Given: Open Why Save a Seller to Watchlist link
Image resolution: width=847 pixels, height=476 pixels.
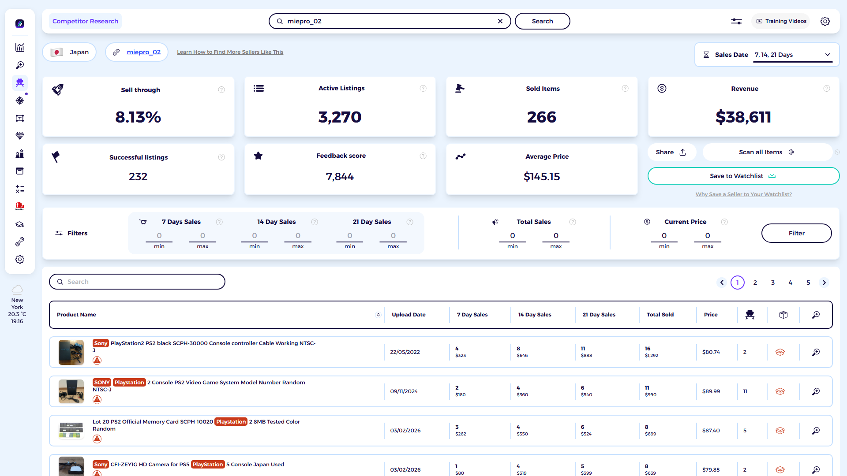Looking at the screenshot, I should click(743, 194).
